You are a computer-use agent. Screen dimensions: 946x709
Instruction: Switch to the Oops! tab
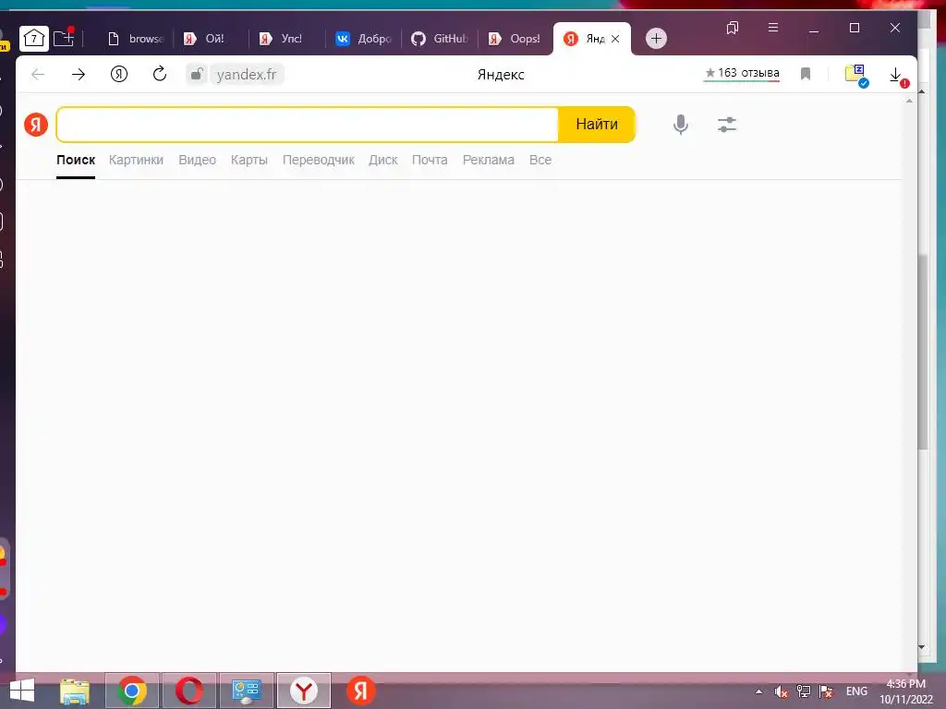tap(515, 39)
